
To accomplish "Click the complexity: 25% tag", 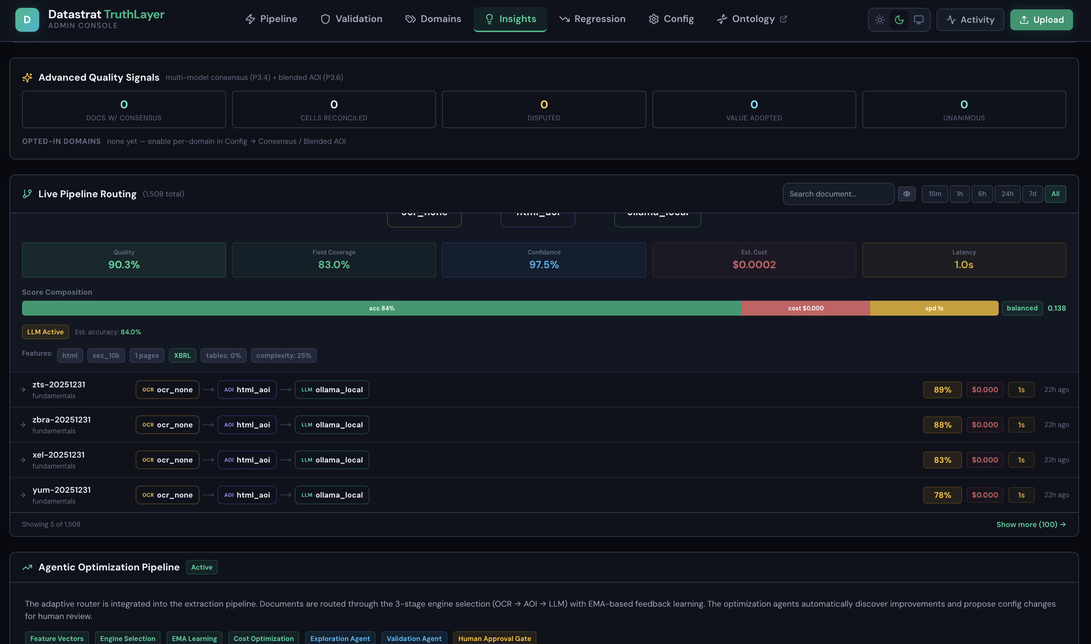I will [284, 355].
